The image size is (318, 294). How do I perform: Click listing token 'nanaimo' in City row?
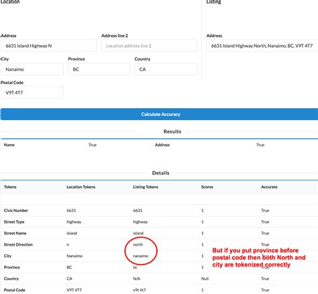[x=141, y=256]
